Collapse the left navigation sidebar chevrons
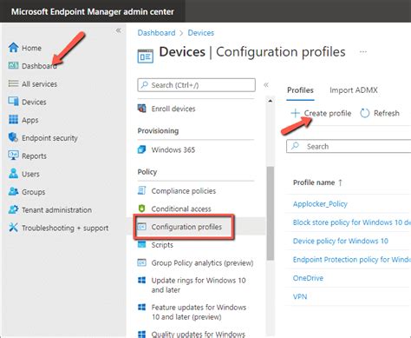411x338 pixels. (x=118, y=30)
